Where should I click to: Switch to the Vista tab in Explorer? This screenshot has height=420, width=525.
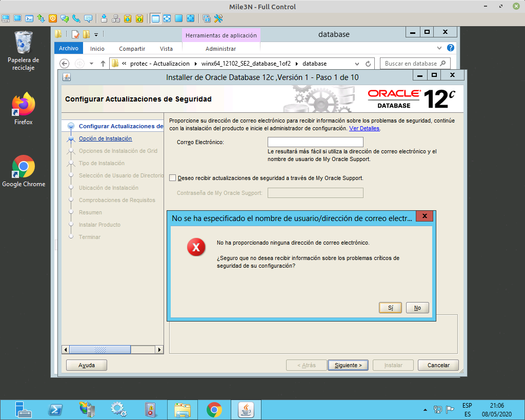tap(166, 48)
